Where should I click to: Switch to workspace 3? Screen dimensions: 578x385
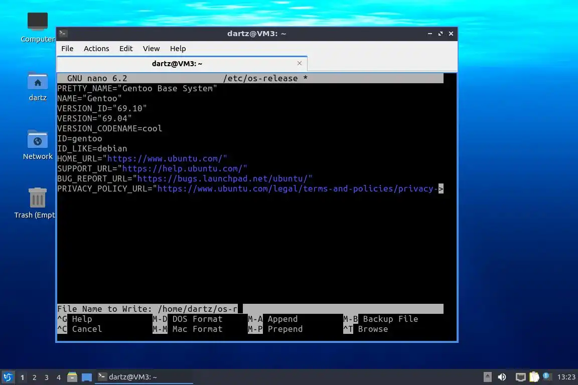(47, 377)
